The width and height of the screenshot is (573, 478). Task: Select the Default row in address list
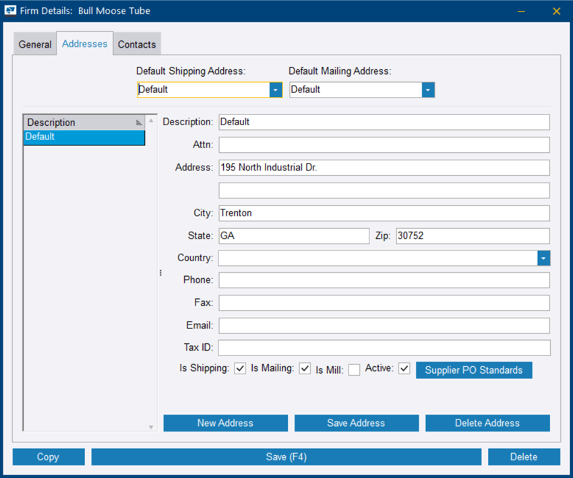tap(84, 137)
